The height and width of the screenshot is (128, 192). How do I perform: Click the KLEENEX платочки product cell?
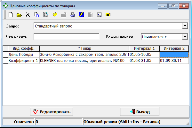pyautogui.click(x=84, y=61)
